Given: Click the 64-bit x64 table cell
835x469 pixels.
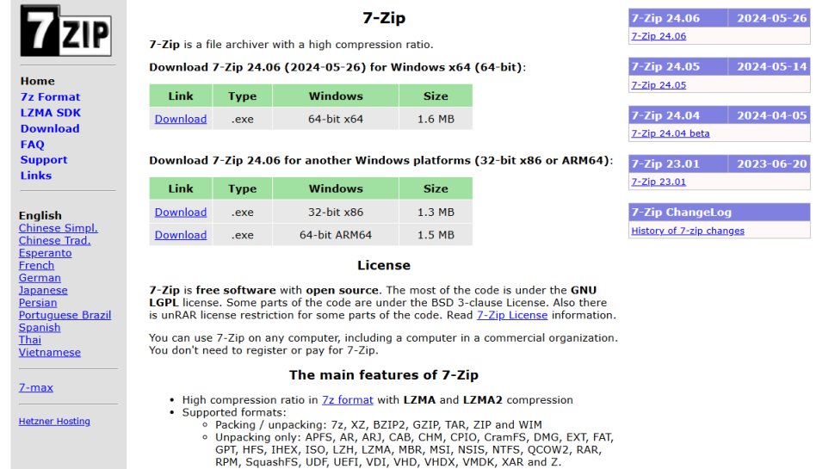Looking at the screenshot, I should [336, 120].
